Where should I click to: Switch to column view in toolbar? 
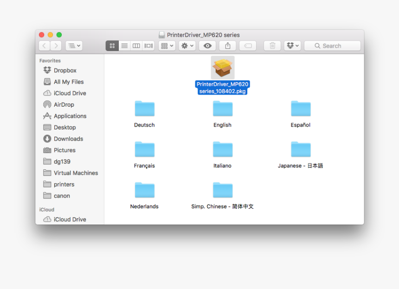[x=136, y=46]
